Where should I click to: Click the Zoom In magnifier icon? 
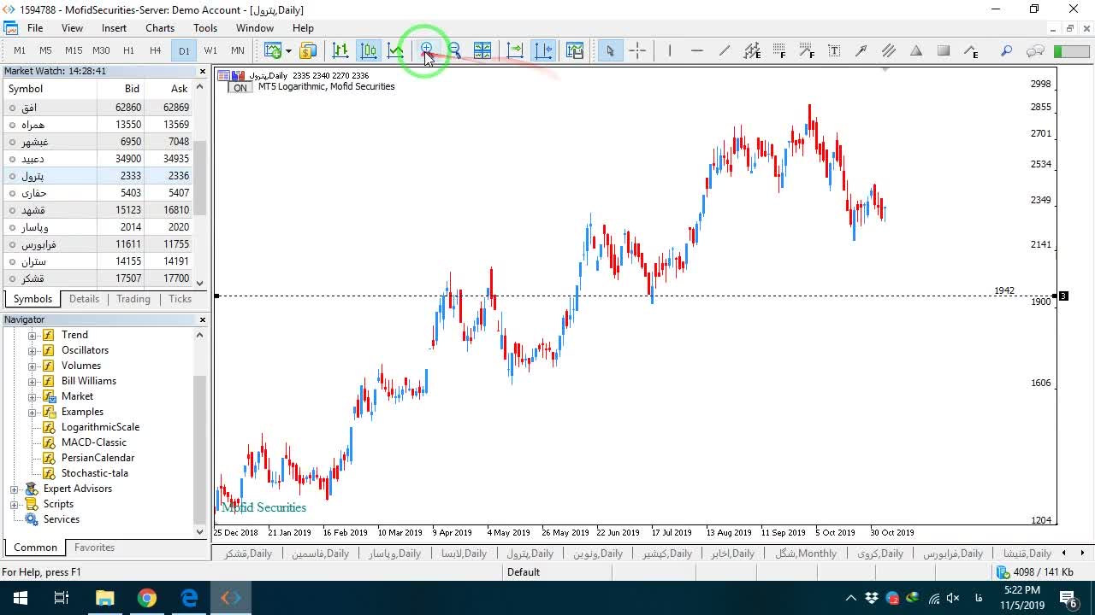click(x=426, y=50)
